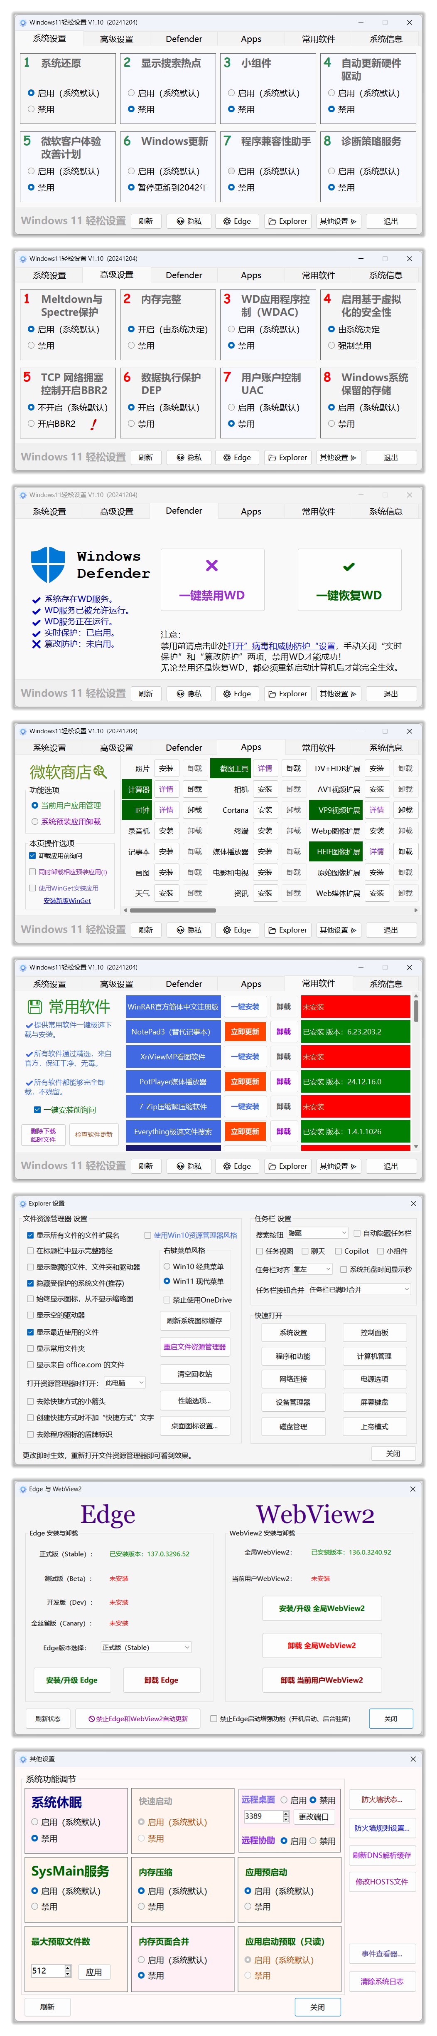Click 安装新版WinGet link
Screen dimensions: 437x2036
[67, 901]
